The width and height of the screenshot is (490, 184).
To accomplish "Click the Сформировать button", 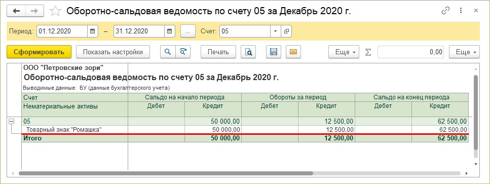I will (x=39, y=52).
